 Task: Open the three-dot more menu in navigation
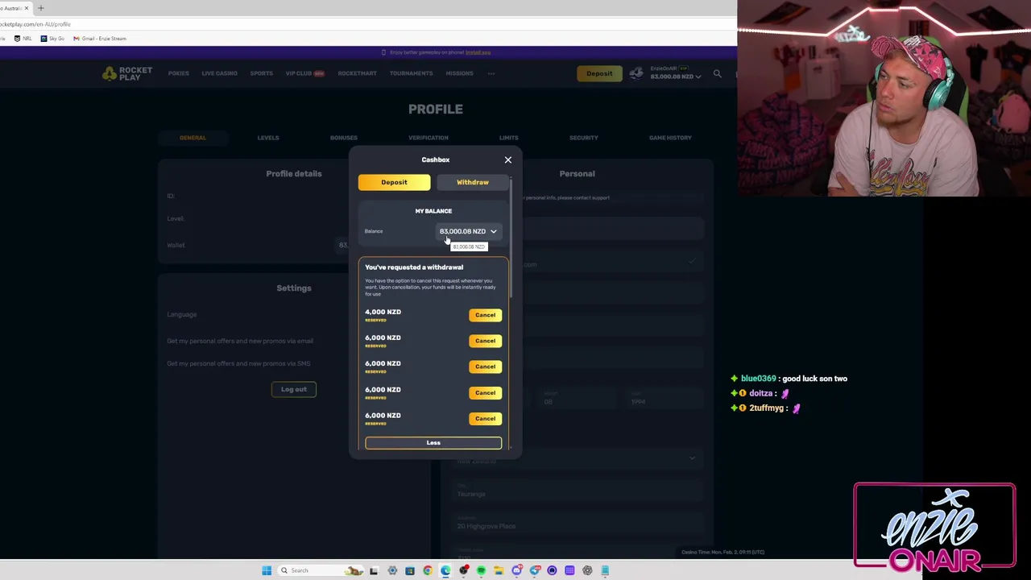(491, 73)
